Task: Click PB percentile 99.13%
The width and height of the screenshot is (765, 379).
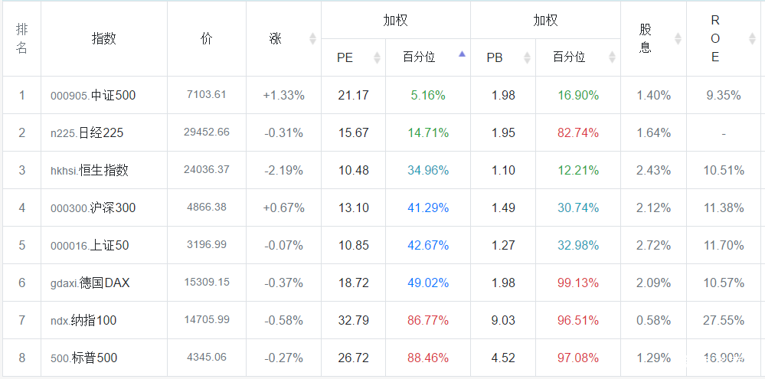Action: [578, 283]
